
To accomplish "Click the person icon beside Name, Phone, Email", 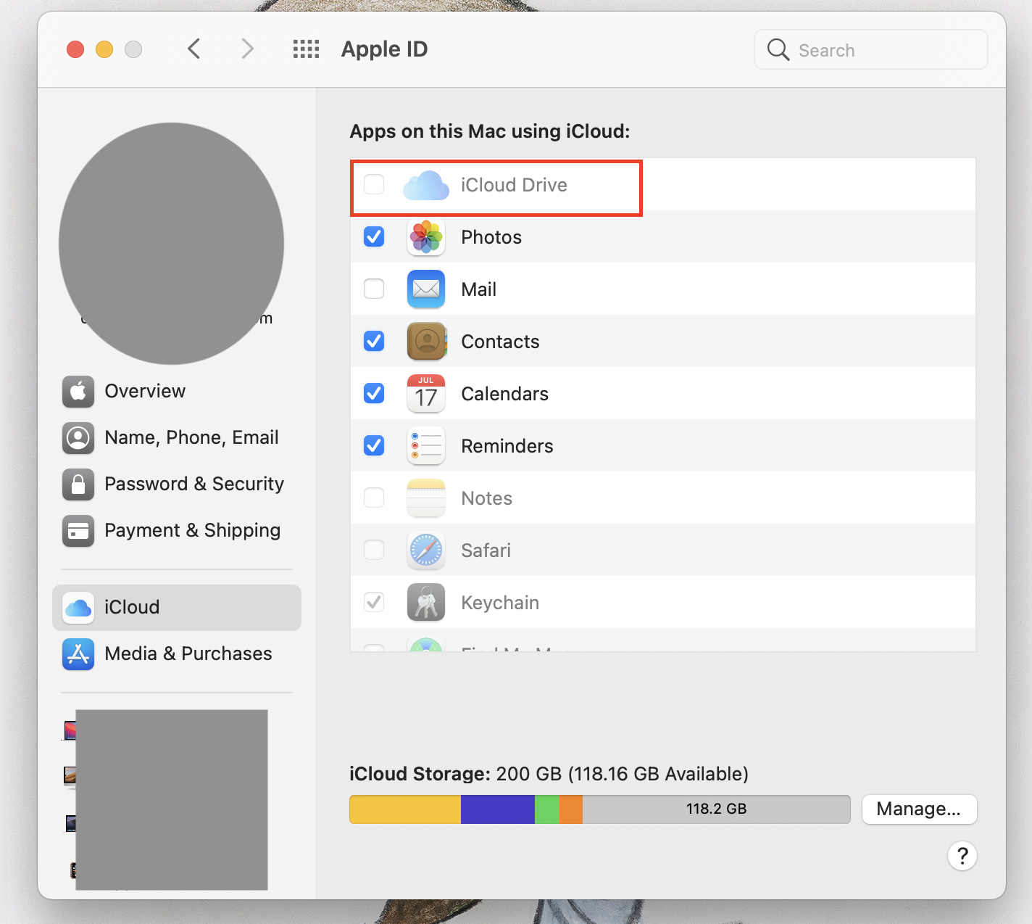I will [78, 438].
